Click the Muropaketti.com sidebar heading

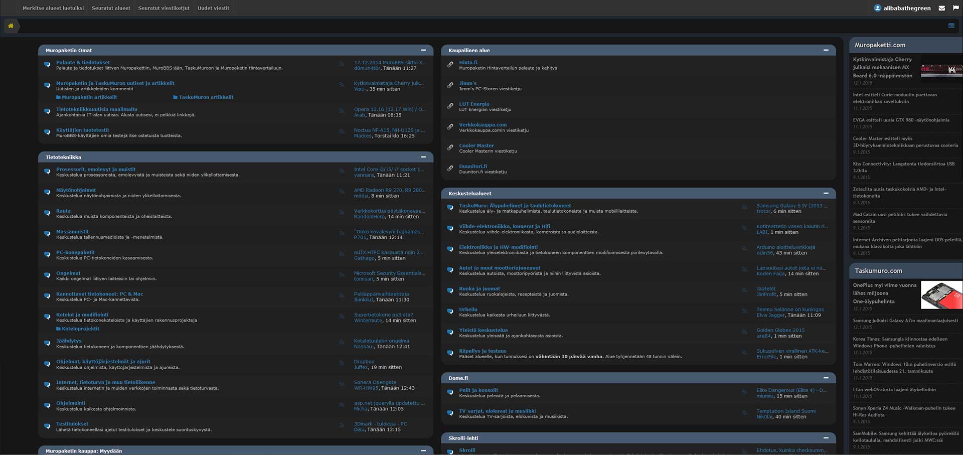click(880, 45)
